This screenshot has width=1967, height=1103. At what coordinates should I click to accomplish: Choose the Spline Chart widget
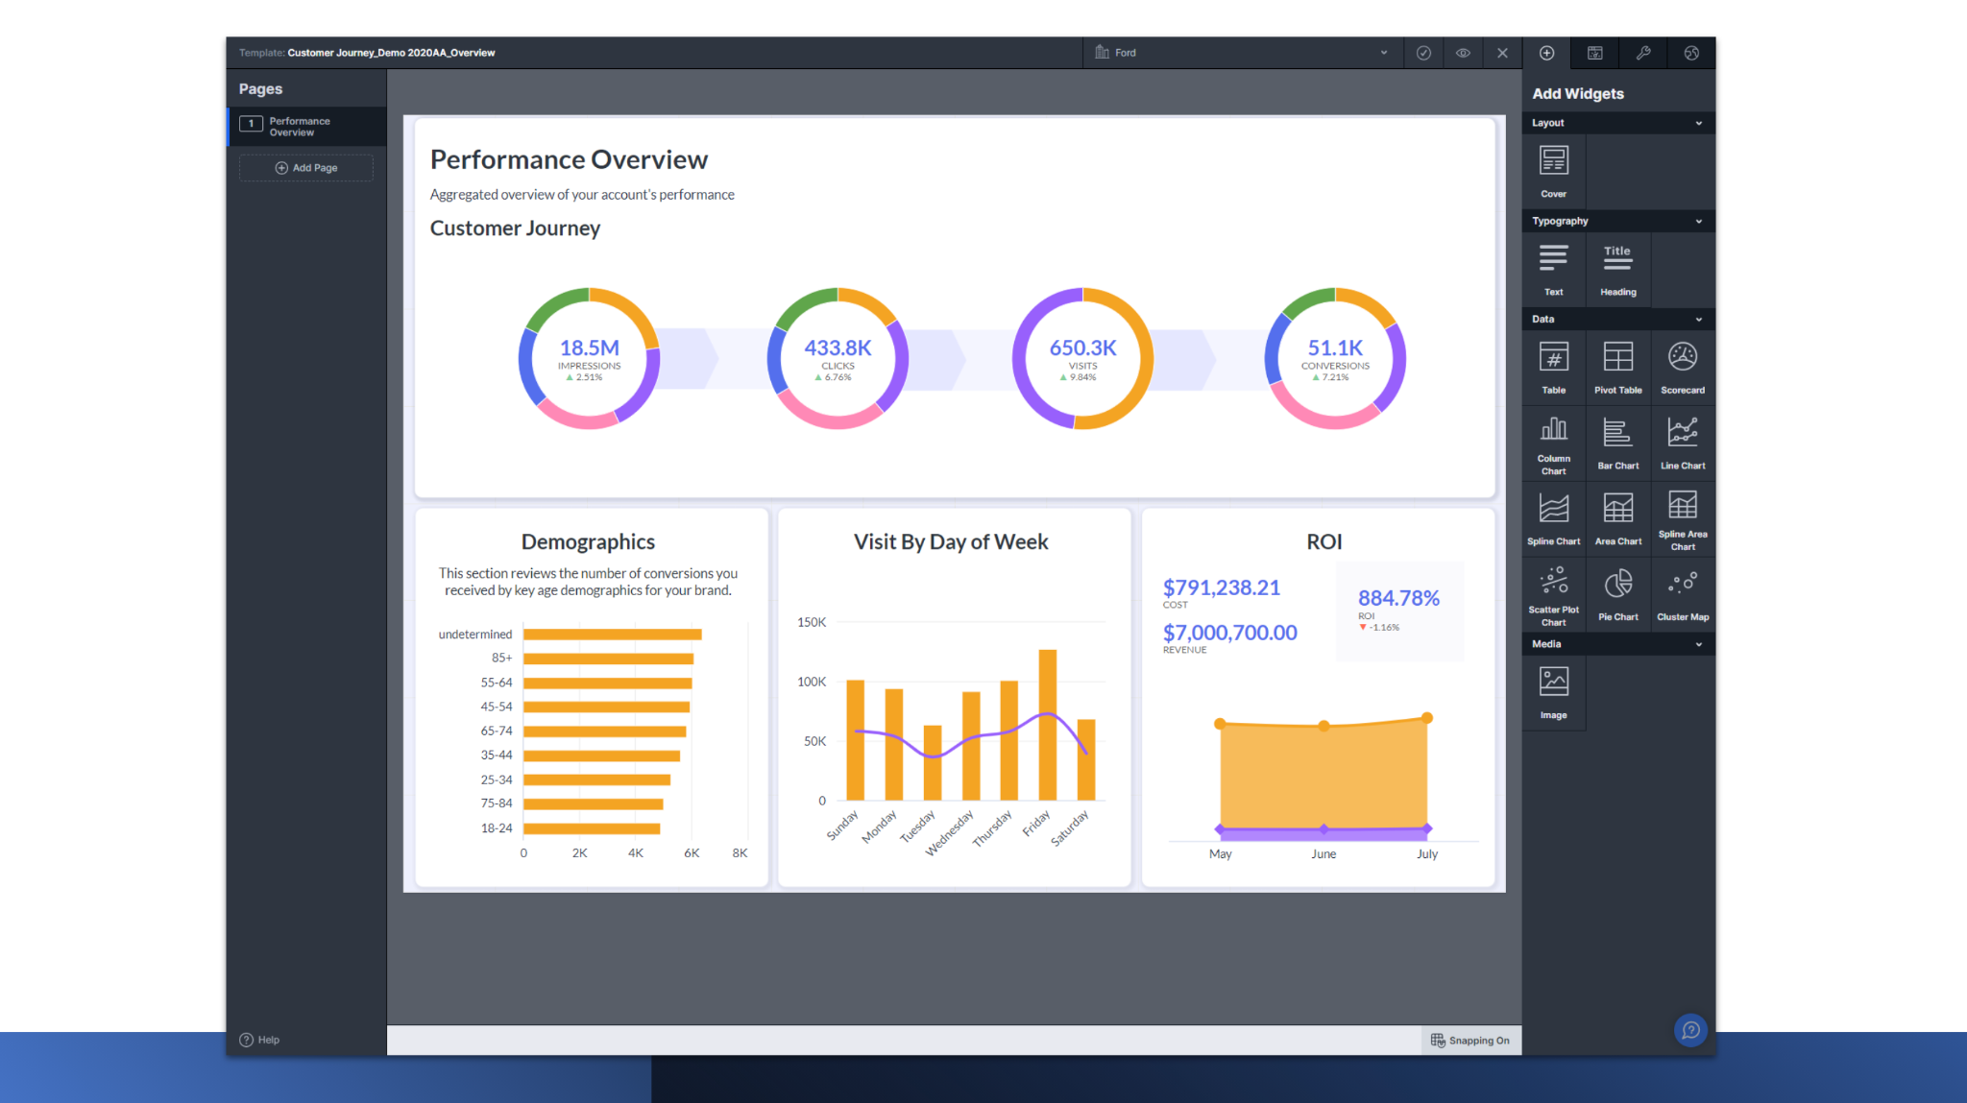pyautogui.click(x=1553, y=517)
